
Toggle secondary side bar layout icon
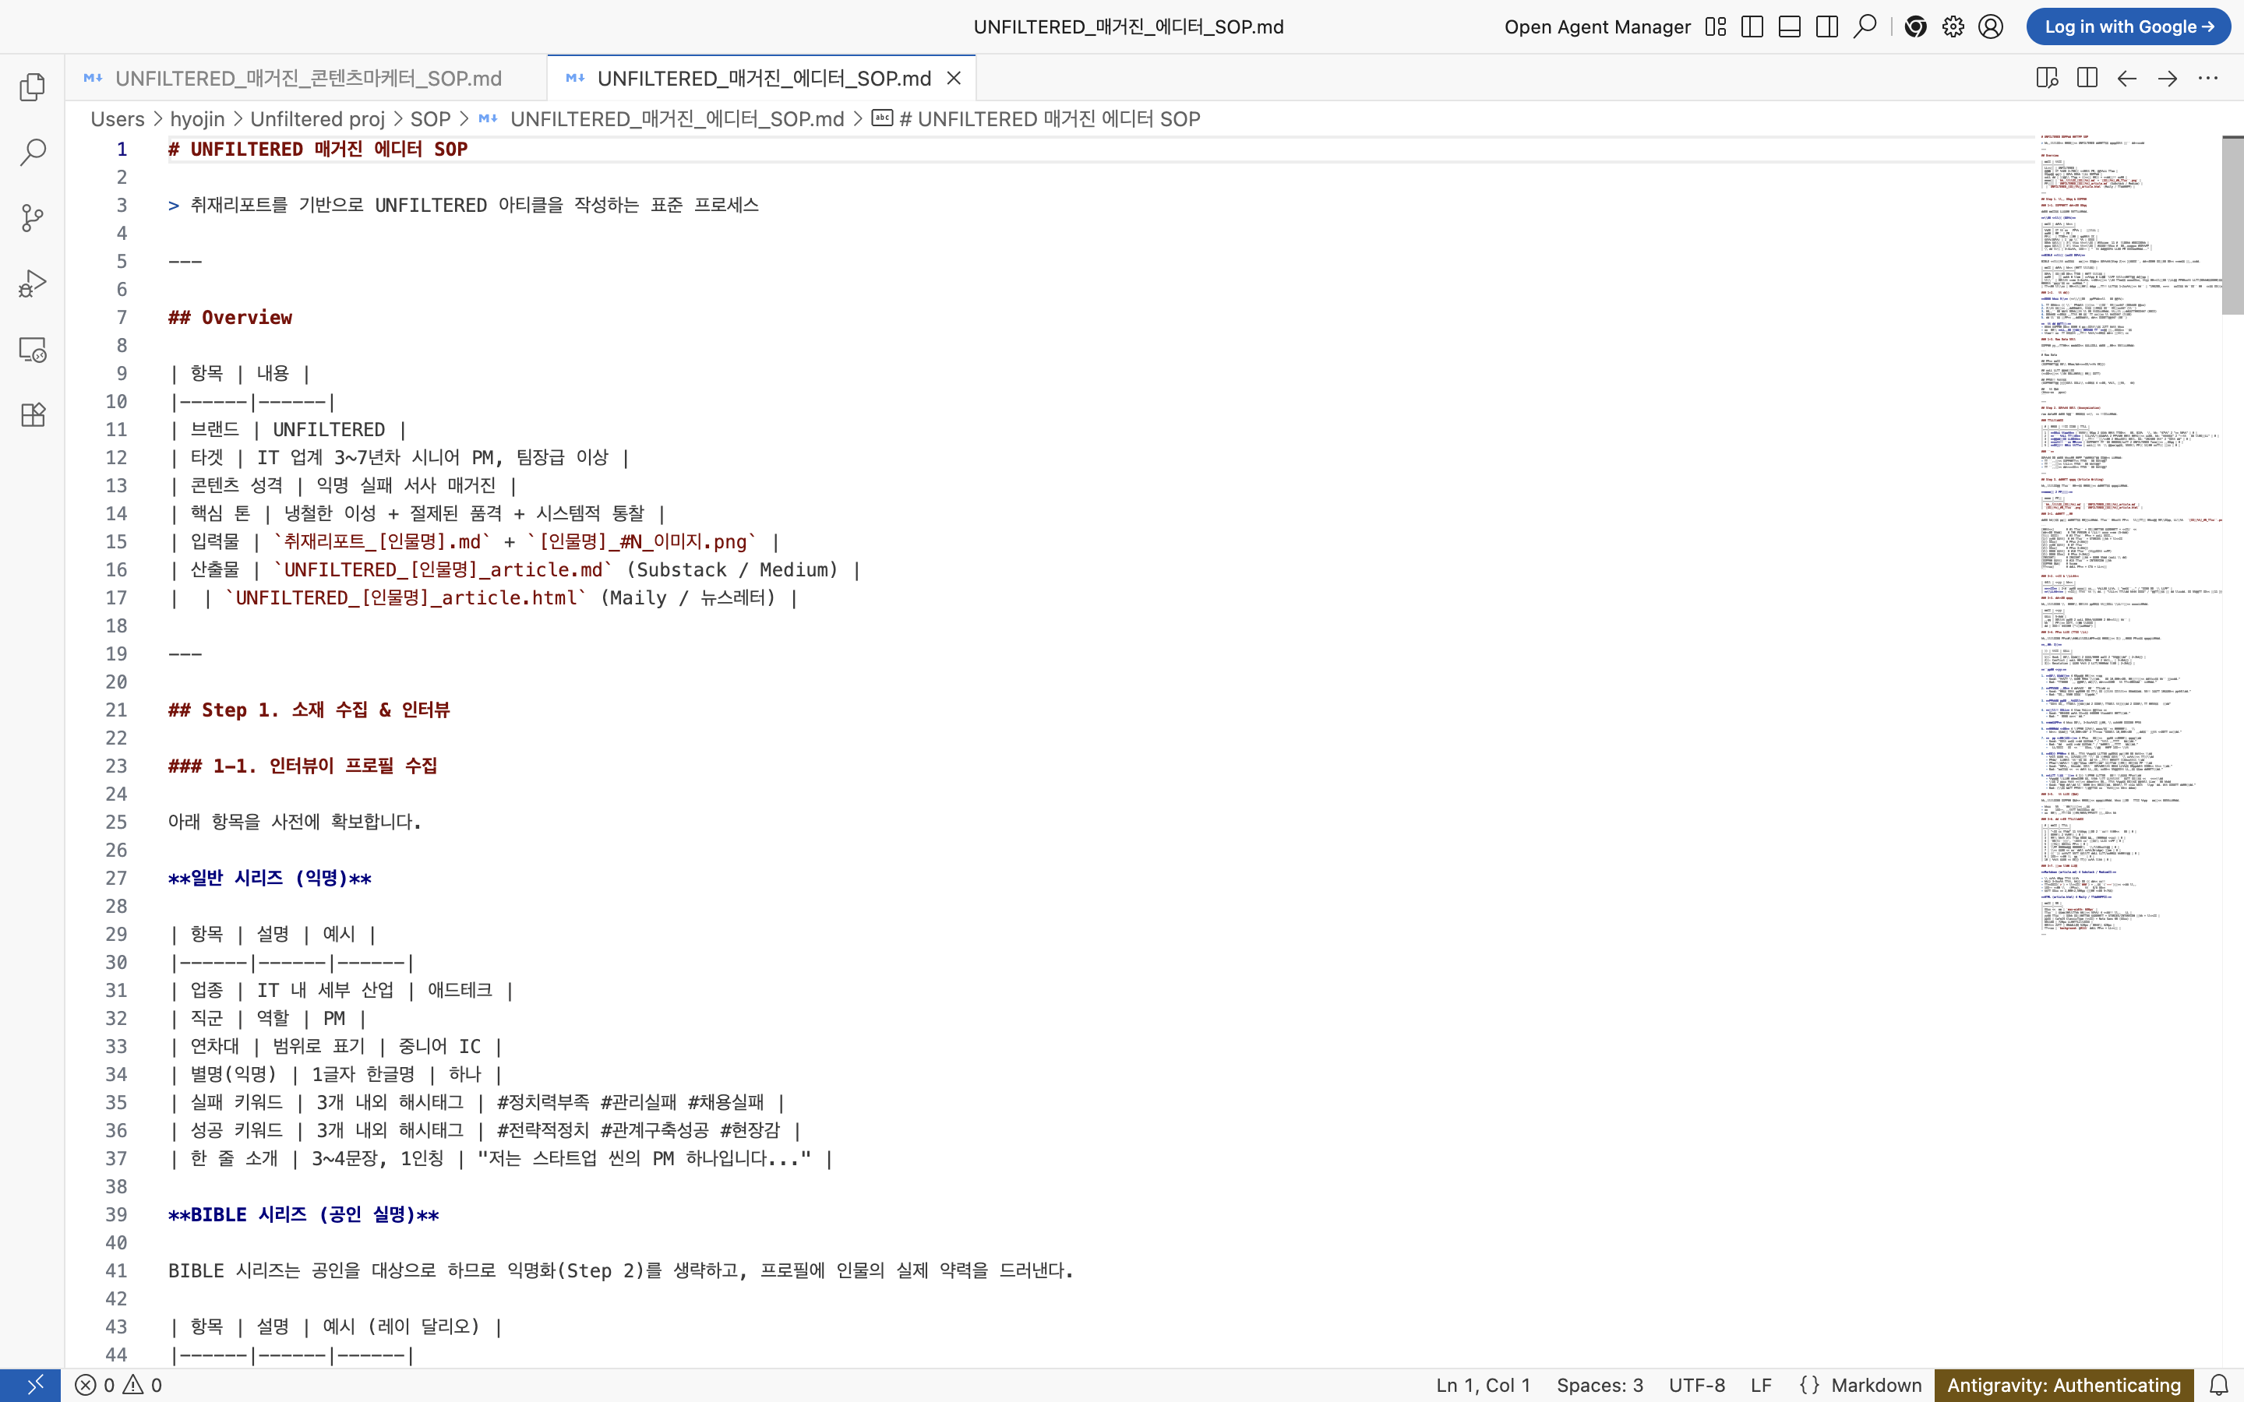1826,27
